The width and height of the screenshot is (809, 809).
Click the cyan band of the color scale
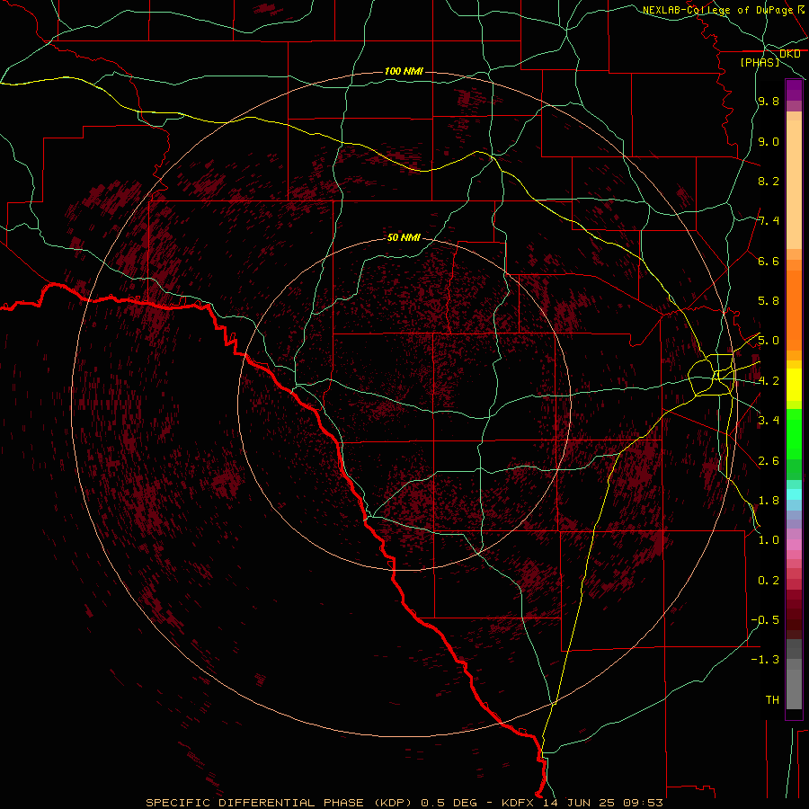[x=794, y=494]
